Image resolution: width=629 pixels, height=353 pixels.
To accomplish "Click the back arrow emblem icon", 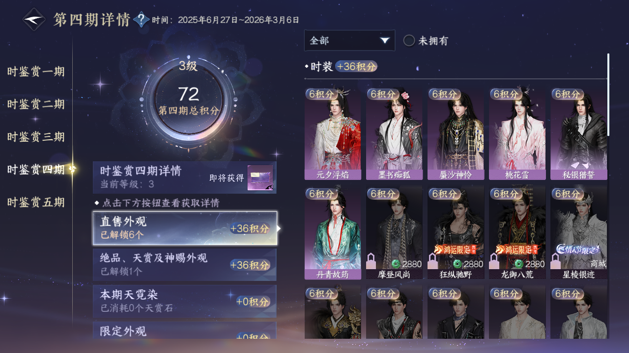I will coord(34,20).
